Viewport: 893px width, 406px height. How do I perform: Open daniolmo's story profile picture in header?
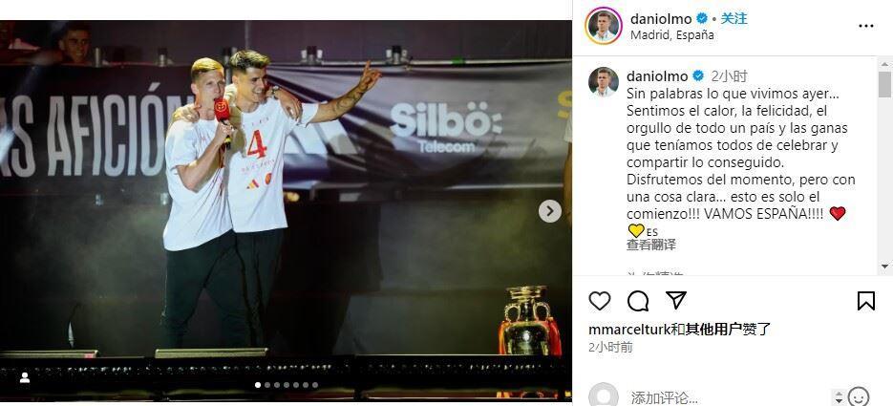pyautogui.click(x=603, y=26)
